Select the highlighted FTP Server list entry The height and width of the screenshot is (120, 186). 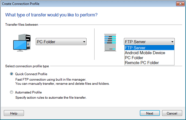149,48
